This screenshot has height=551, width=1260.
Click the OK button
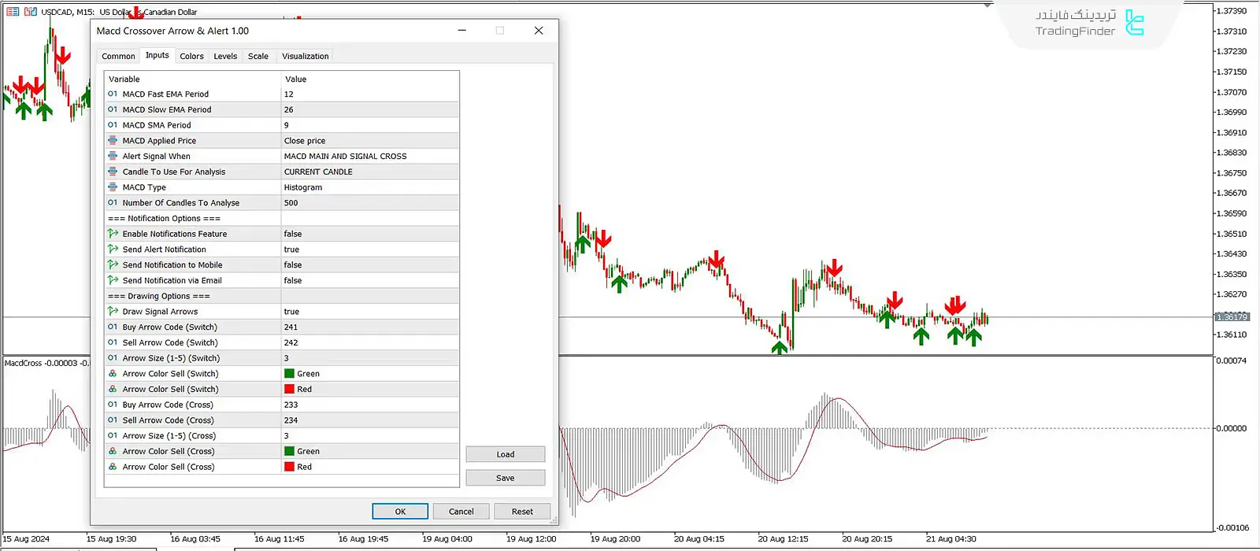tap(400, 512)
